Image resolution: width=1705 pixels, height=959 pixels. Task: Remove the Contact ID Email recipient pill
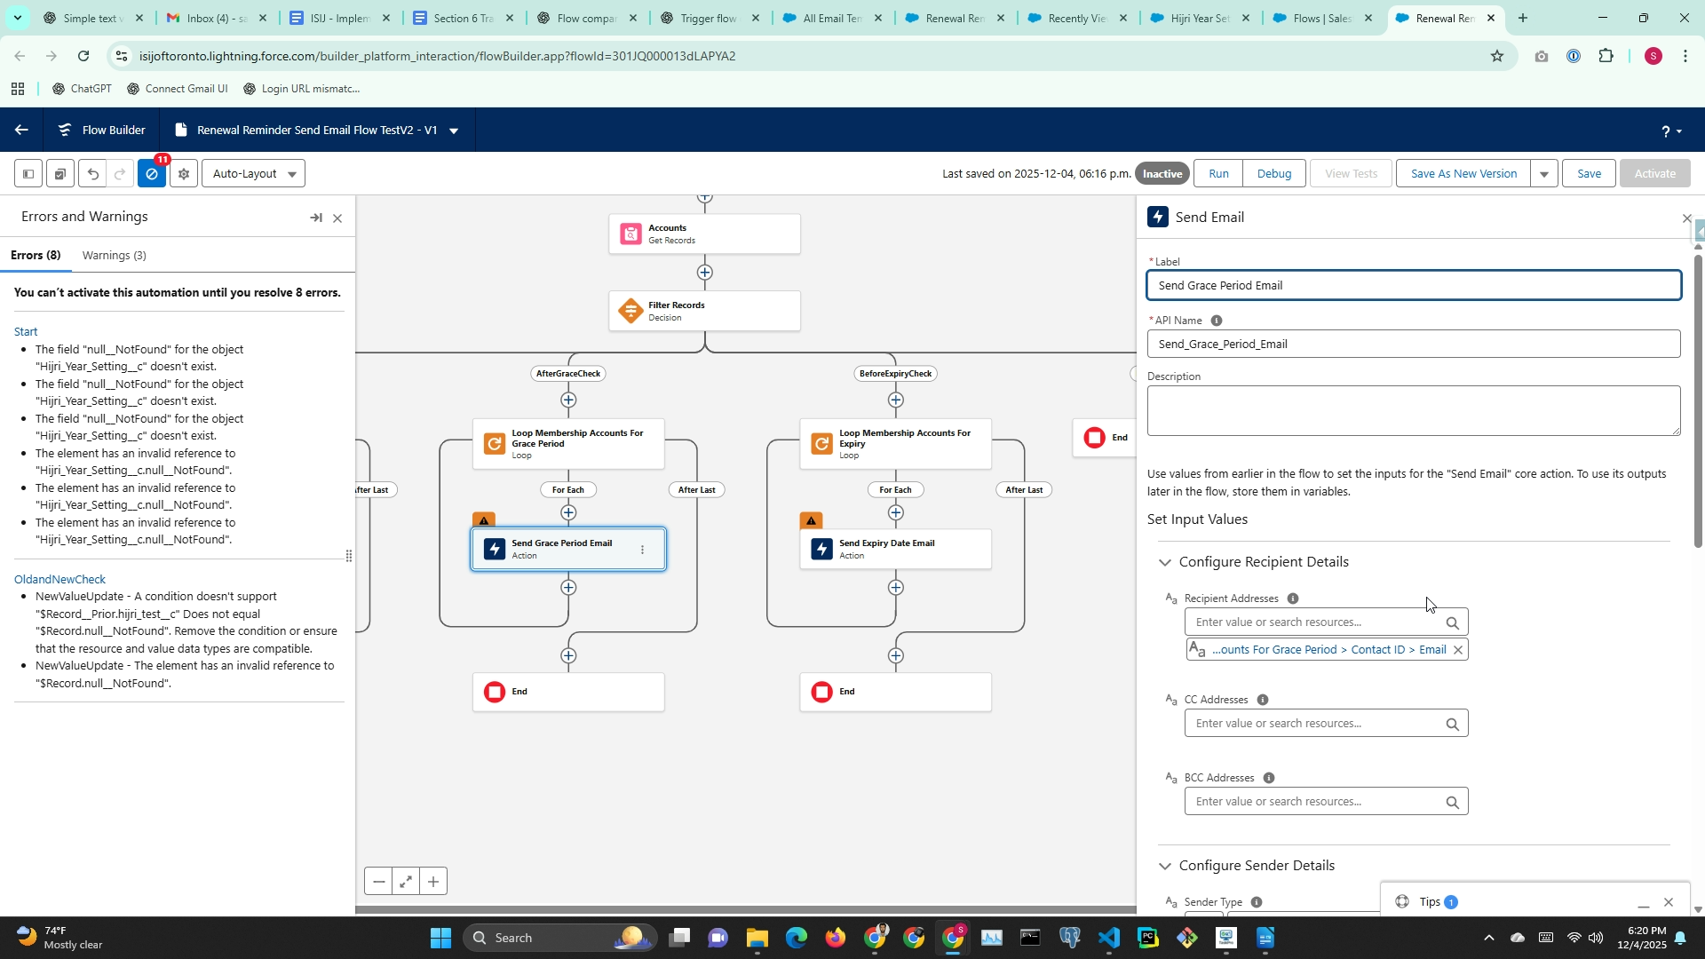coord(1457,650)
